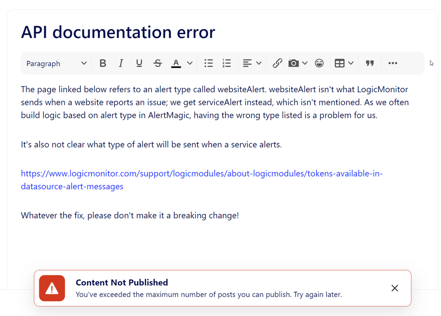Toggle italic formatting
The height and width of the screenshot is (316, 441).
click(121, 63)
